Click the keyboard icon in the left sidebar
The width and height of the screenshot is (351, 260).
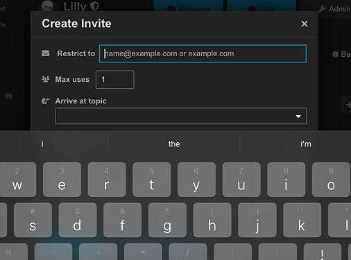click(8, 96)
